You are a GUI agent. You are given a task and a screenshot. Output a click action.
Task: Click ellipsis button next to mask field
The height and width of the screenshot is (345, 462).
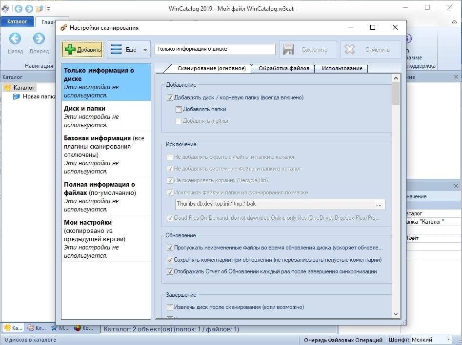tap(379, 204)
